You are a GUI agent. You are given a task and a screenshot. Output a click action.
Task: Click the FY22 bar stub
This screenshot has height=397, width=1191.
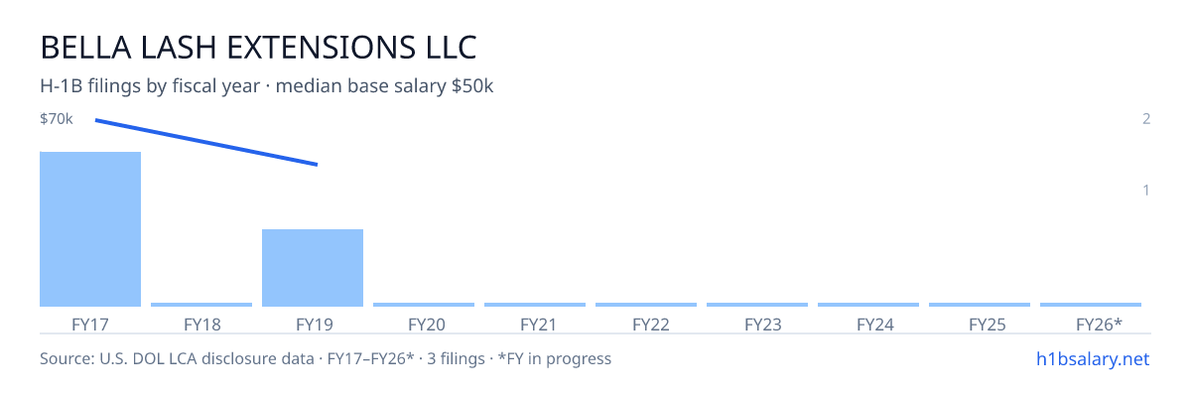[646, 305]
